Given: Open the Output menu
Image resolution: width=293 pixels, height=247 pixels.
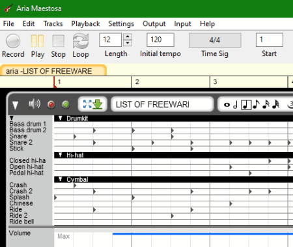Looking at the screenshot, I should [154, 23].
